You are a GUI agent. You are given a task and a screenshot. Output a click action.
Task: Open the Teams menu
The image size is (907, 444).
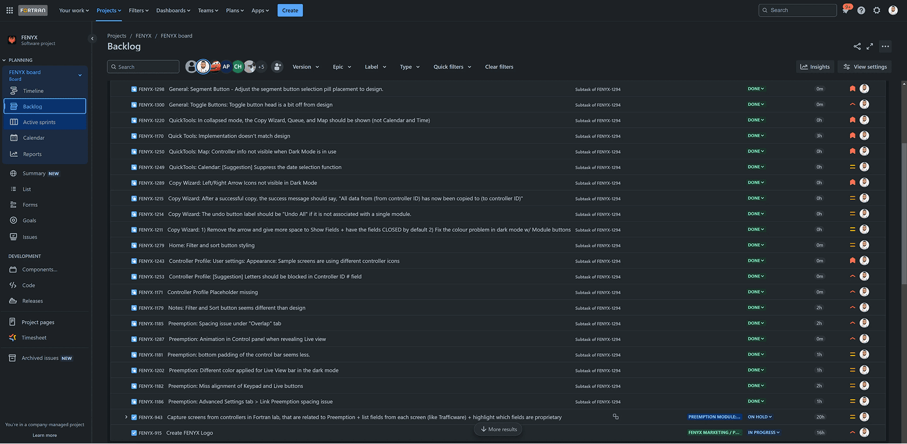coord(208,11)
